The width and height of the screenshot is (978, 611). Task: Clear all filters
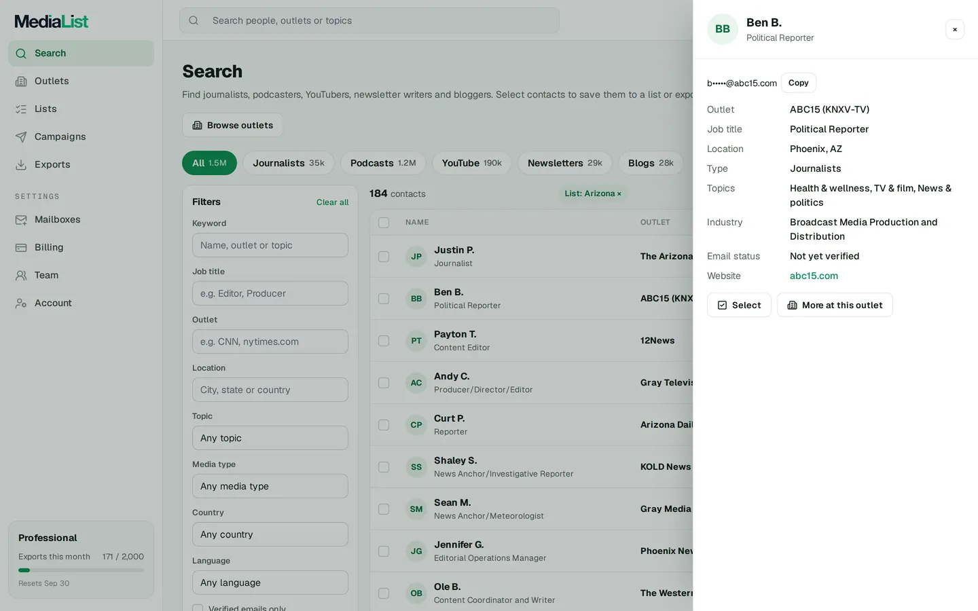click(332, 202)
